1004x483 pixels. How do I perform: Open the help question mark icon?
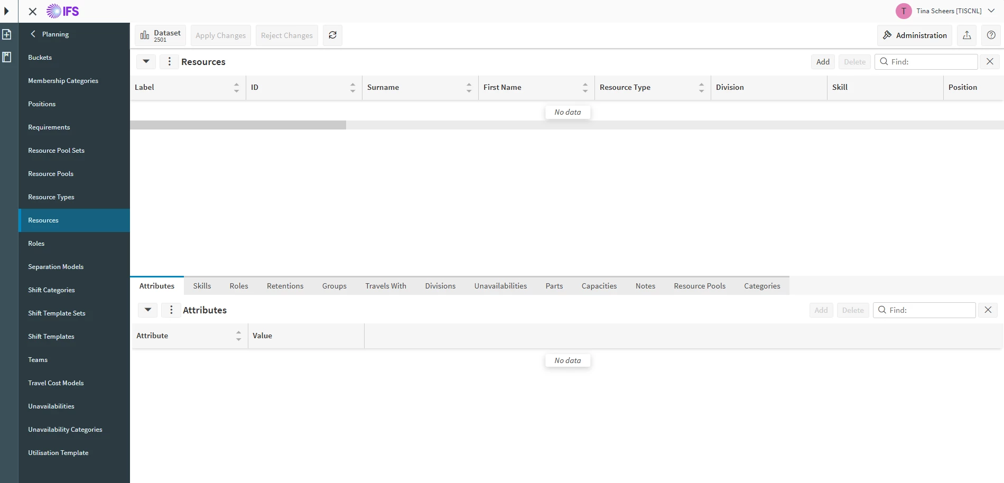click(x=991, y=35)
